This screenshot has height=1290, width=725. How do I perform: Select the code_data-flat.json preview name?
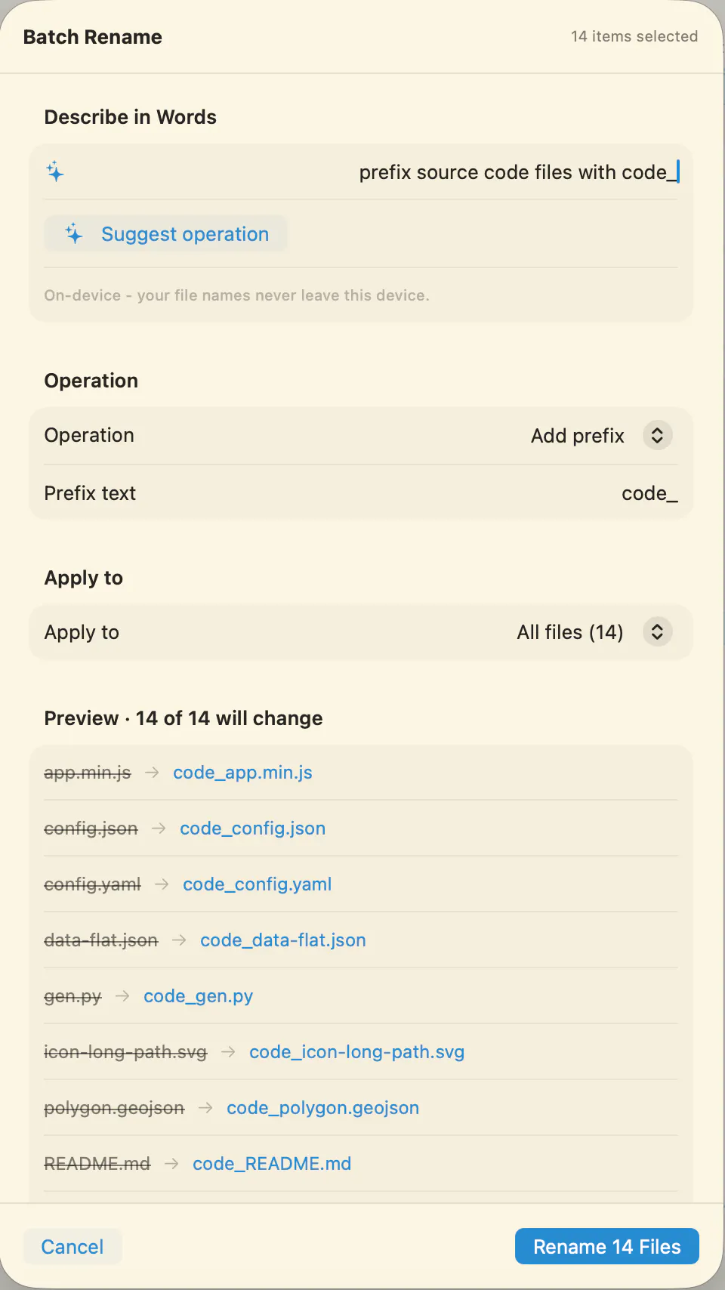point(282,940)
